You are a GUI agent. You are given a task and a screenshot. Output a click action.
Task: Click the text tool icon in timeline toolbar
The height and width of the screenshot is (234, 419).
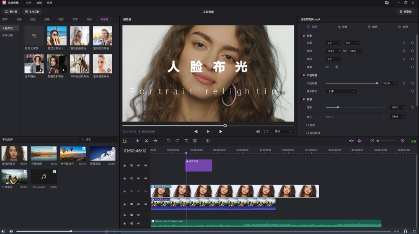[x=186, y=141]
